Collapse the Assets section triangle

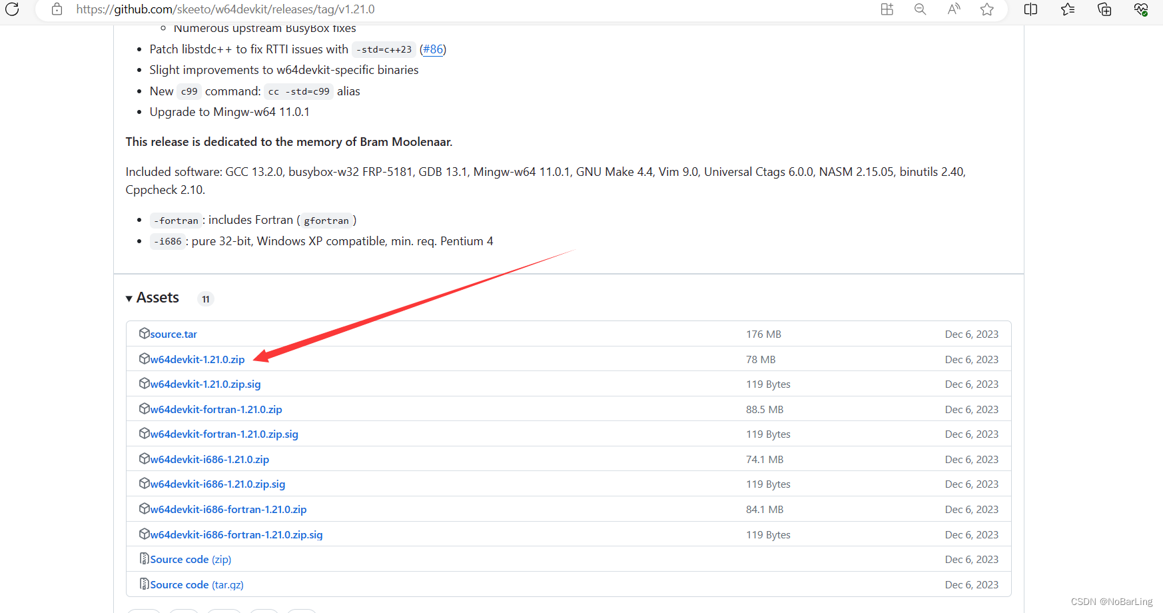pyautogui.click(x=129, y=299)
